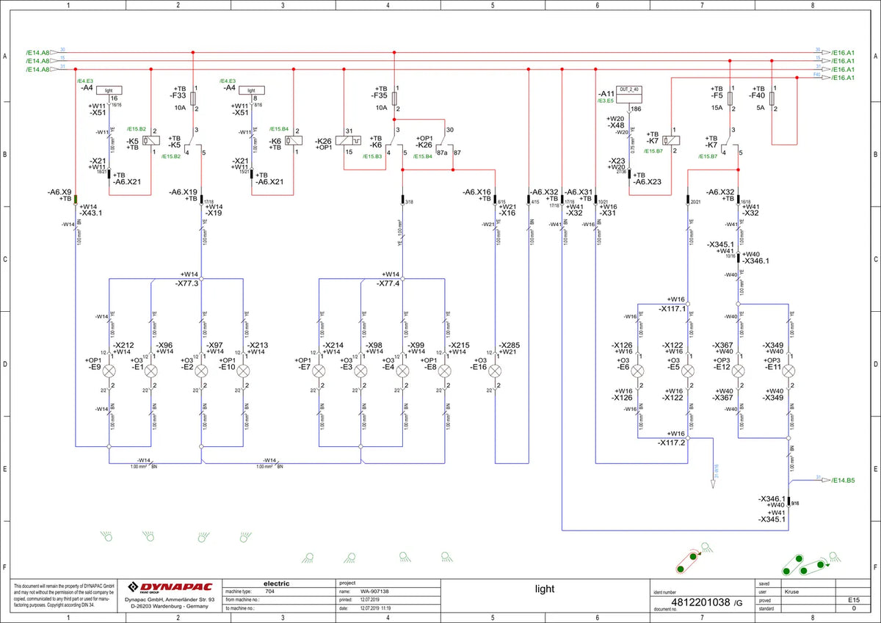Click the -F40 5A fuse symbol

[772, 98]
